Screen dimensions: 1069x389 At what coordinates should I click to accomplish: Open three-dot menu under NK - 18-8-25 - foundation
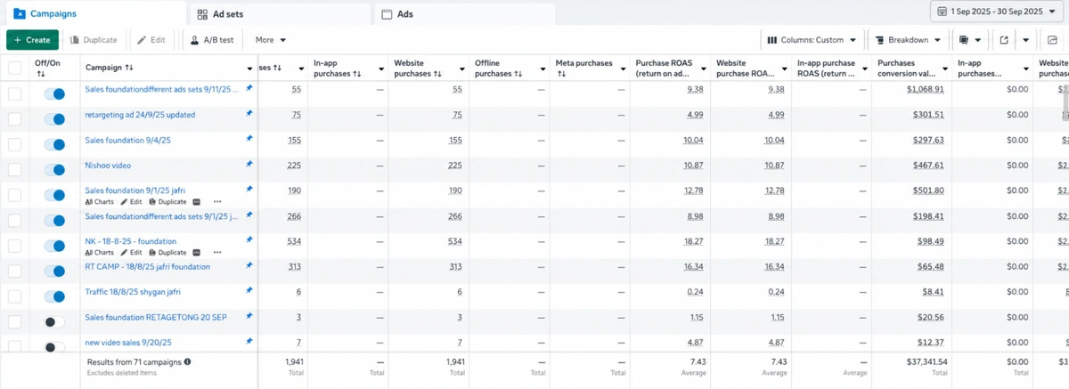(217, 253)
